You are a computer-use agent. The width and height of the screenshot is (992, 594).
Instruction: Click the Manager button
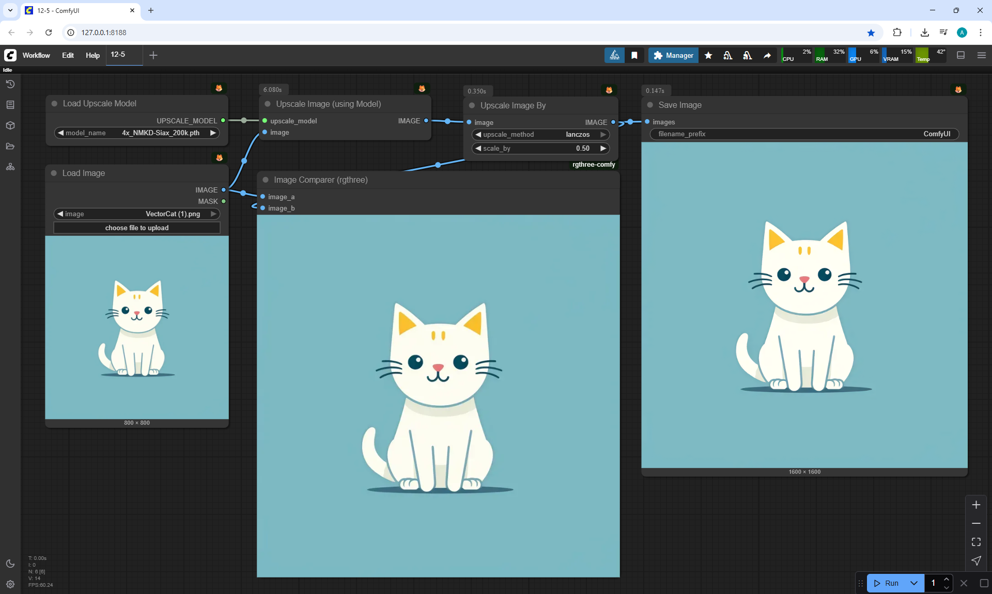[673, 55]
